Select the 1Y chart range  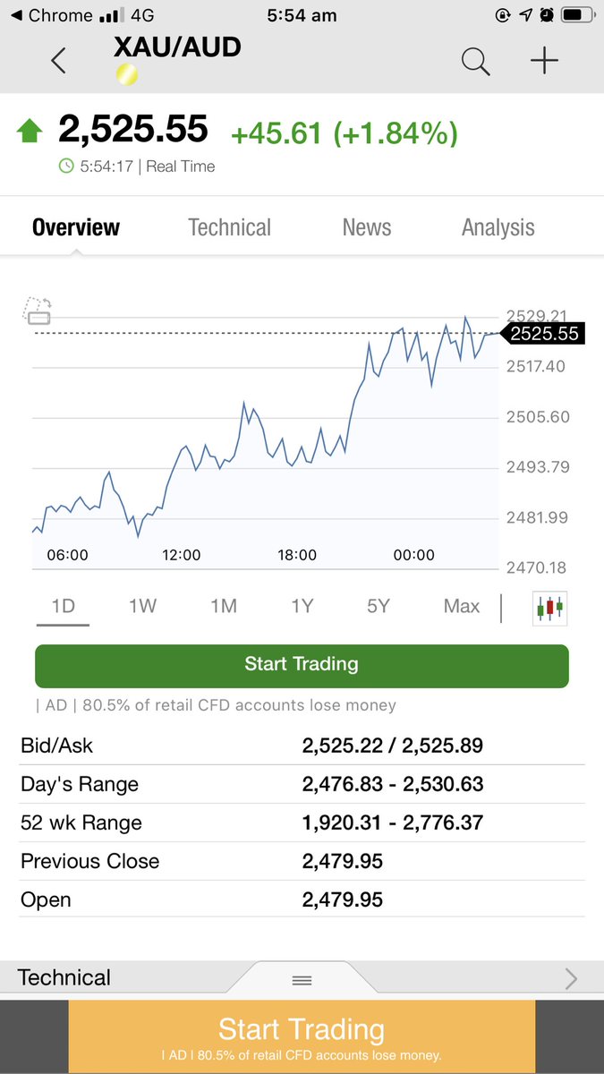[x=302, y=606]
